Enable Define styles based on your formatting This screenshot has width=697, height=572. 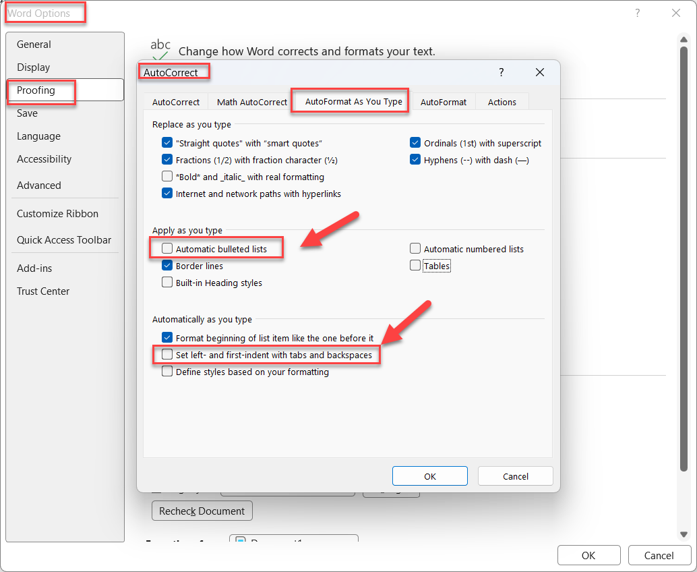pyautogui.click(x=167, y=372)
